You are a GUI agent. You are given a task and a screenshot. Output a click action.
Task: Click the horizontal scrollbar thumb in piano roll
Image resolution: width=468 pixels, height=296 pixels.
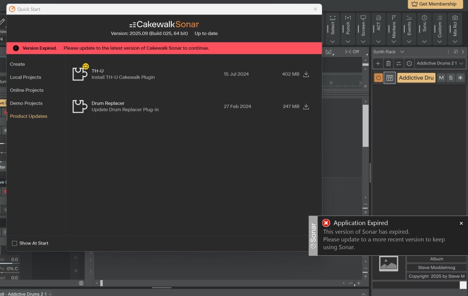[102, 283]
